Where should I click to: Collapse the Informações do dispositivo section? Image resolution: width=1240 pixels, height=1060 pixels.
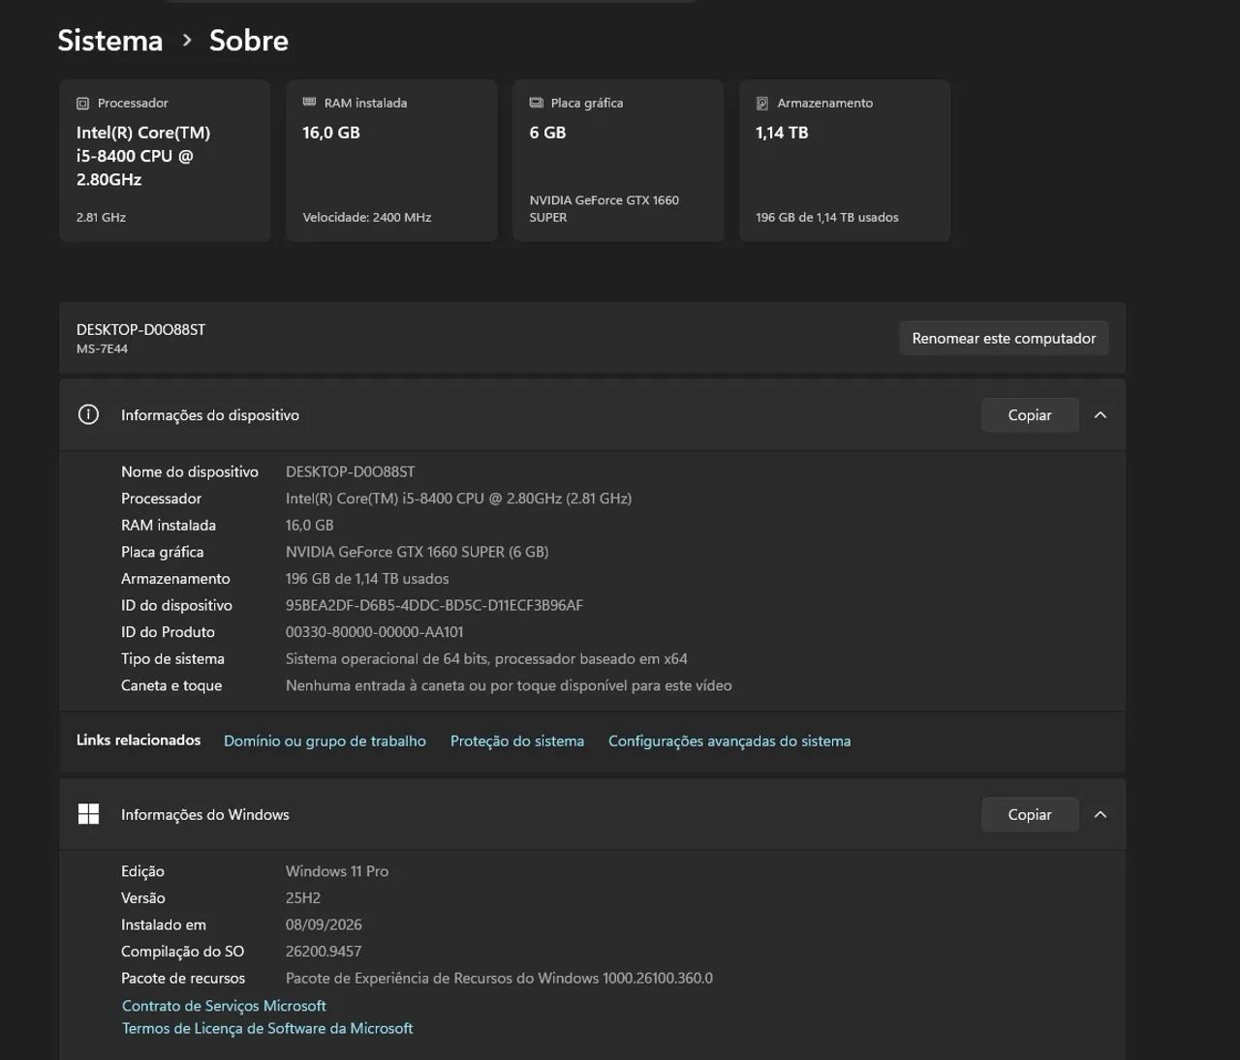(1100, 415)
